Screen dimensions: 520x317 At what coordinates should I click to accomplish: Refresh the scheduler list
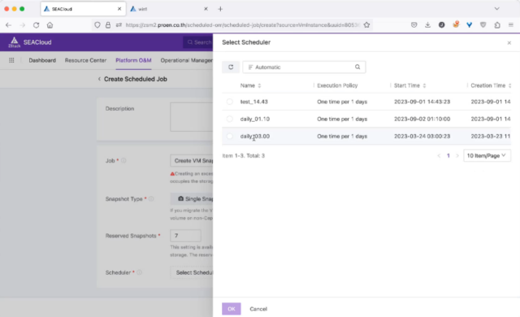(x=231, y=67)
